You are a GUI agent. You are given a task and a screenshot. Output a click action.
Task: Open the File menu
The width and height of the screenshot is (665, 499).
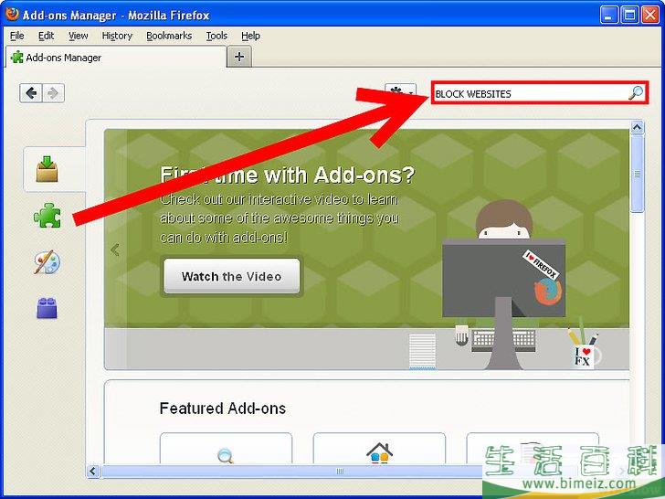pos(17,36)
